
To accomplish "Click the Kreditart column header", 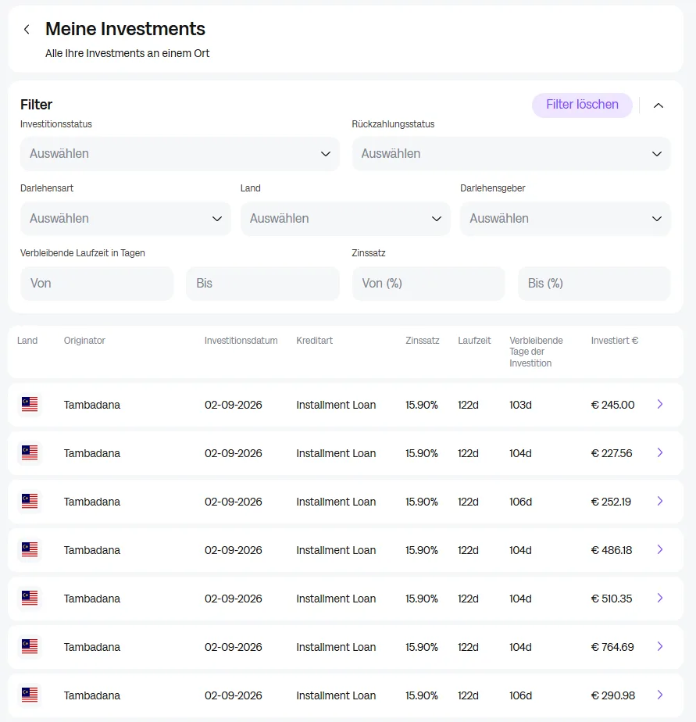I will (x=314, y=341).
